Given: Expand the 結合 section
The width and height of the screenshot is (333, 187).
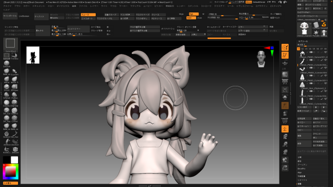Looking at the screenshot, I should click(299, 161).
